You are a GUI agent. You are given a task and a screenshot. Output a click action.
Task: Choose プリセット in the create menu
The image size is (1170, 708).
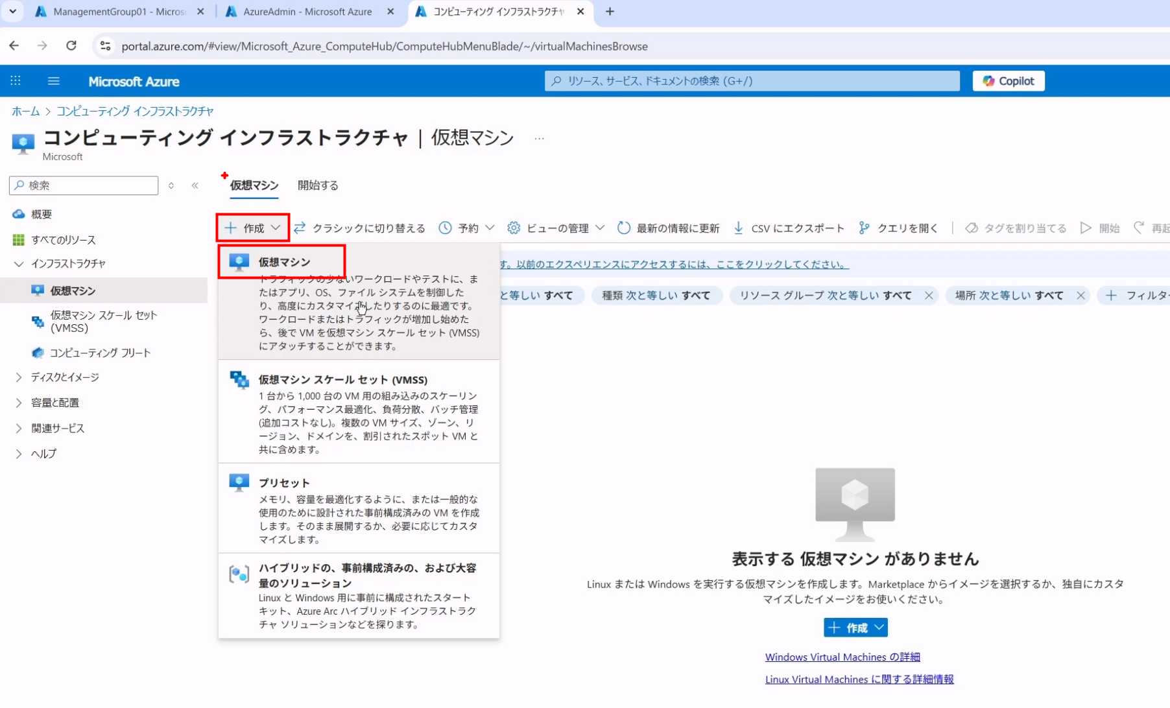pyautogui.click(x=284, y=483)
